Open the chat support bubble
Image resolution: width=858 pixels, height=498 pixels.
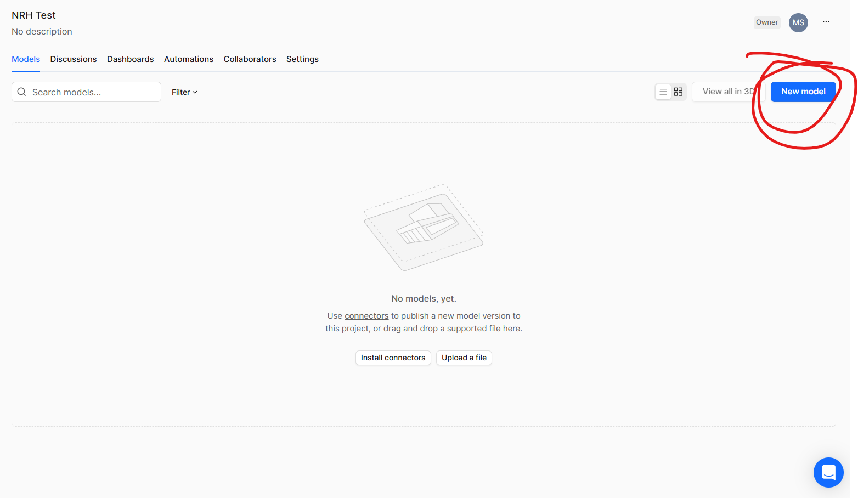point(828,472)
